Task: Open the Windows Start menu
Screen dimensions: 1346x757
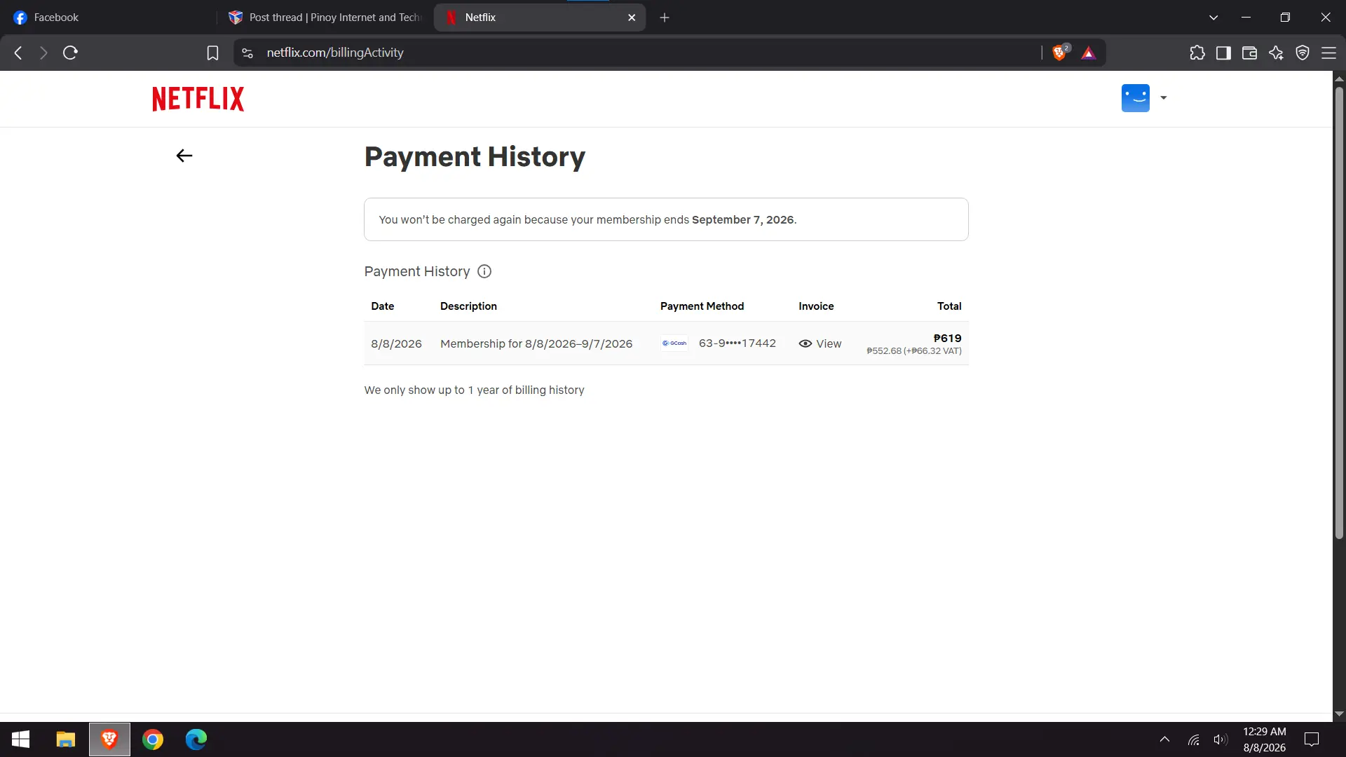Action: pyautogui.click(x=20, y=739)
